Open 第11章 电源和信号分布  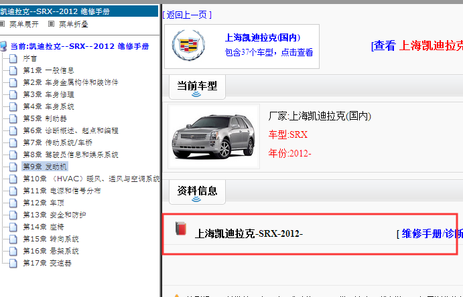click(x=62, y=191)
